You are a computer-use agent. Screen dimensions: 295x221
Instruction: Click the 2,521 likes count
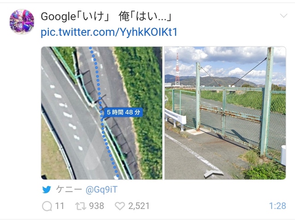click(139, 206)
